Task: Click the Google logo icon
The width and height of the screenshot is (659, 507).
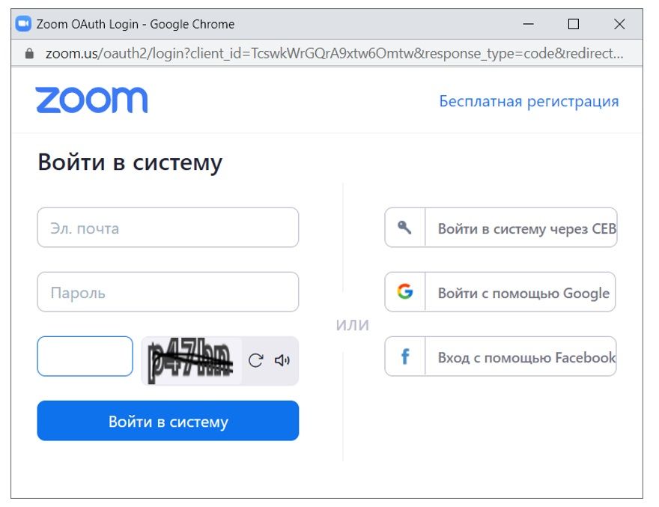Action: click(x=404, y=291)
